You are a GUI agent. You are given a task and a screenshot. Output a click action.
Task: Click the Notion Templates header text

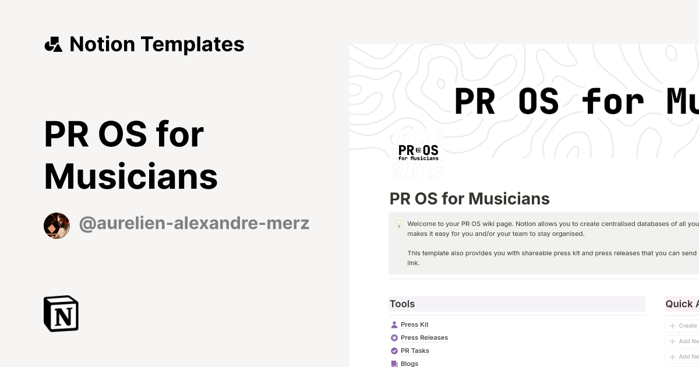pos(157,44)
